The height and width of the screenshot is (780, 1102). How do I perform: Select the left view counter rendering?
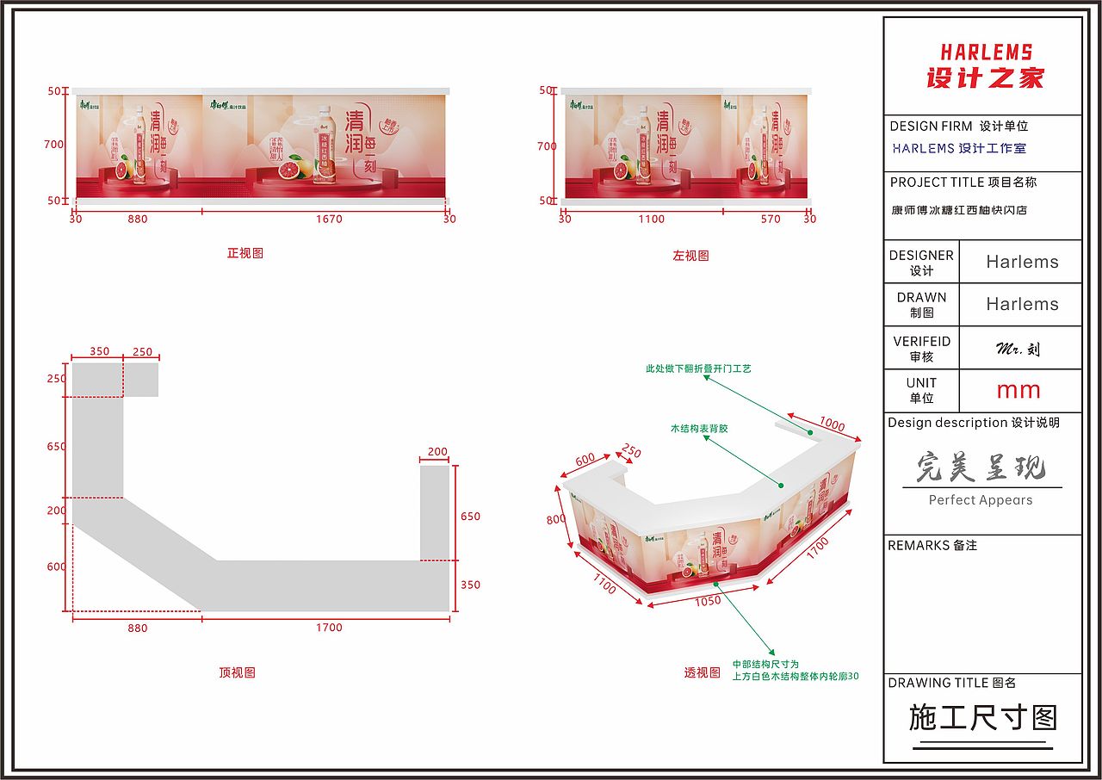686,147
